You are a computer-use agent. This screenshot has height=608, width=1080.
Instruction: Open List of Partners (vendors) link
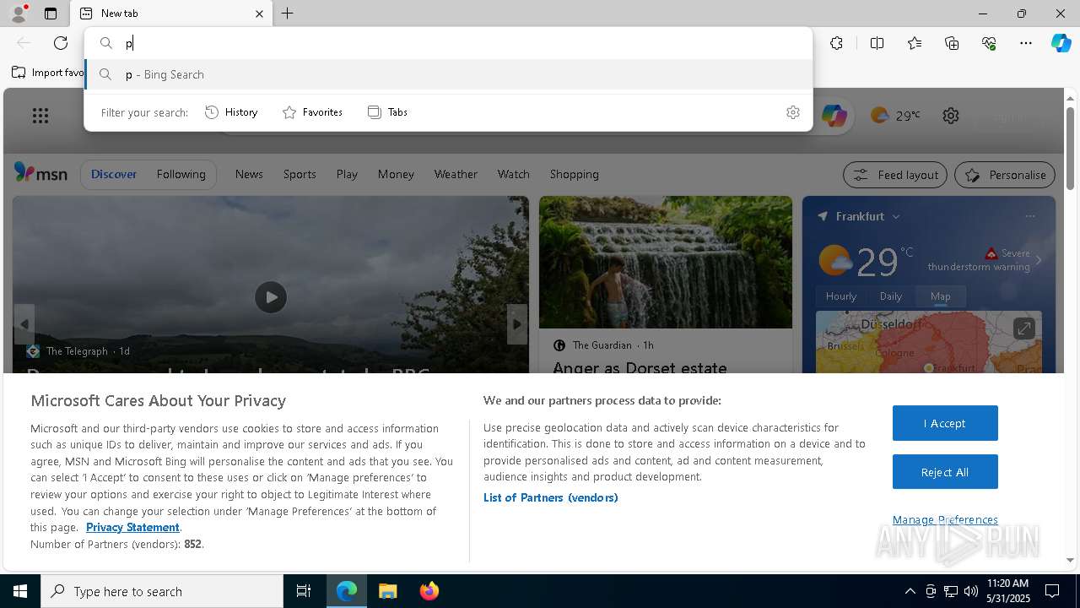point(551,497)
